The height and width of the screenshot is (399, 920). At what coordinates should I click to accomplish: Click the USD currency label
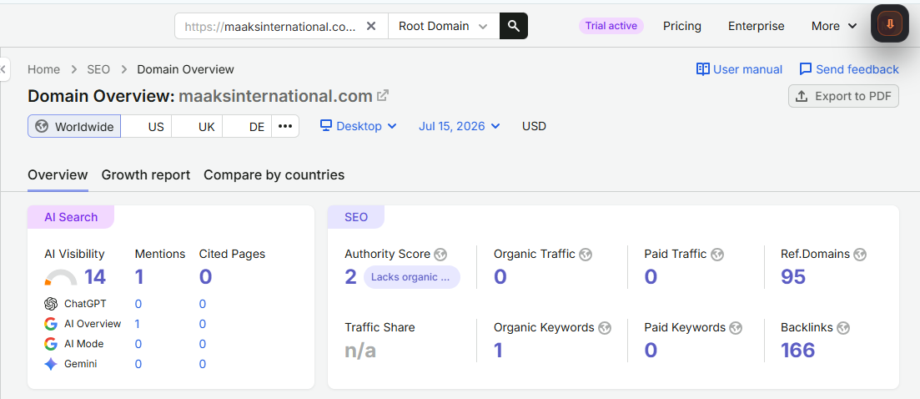click(x=534, y=125)
